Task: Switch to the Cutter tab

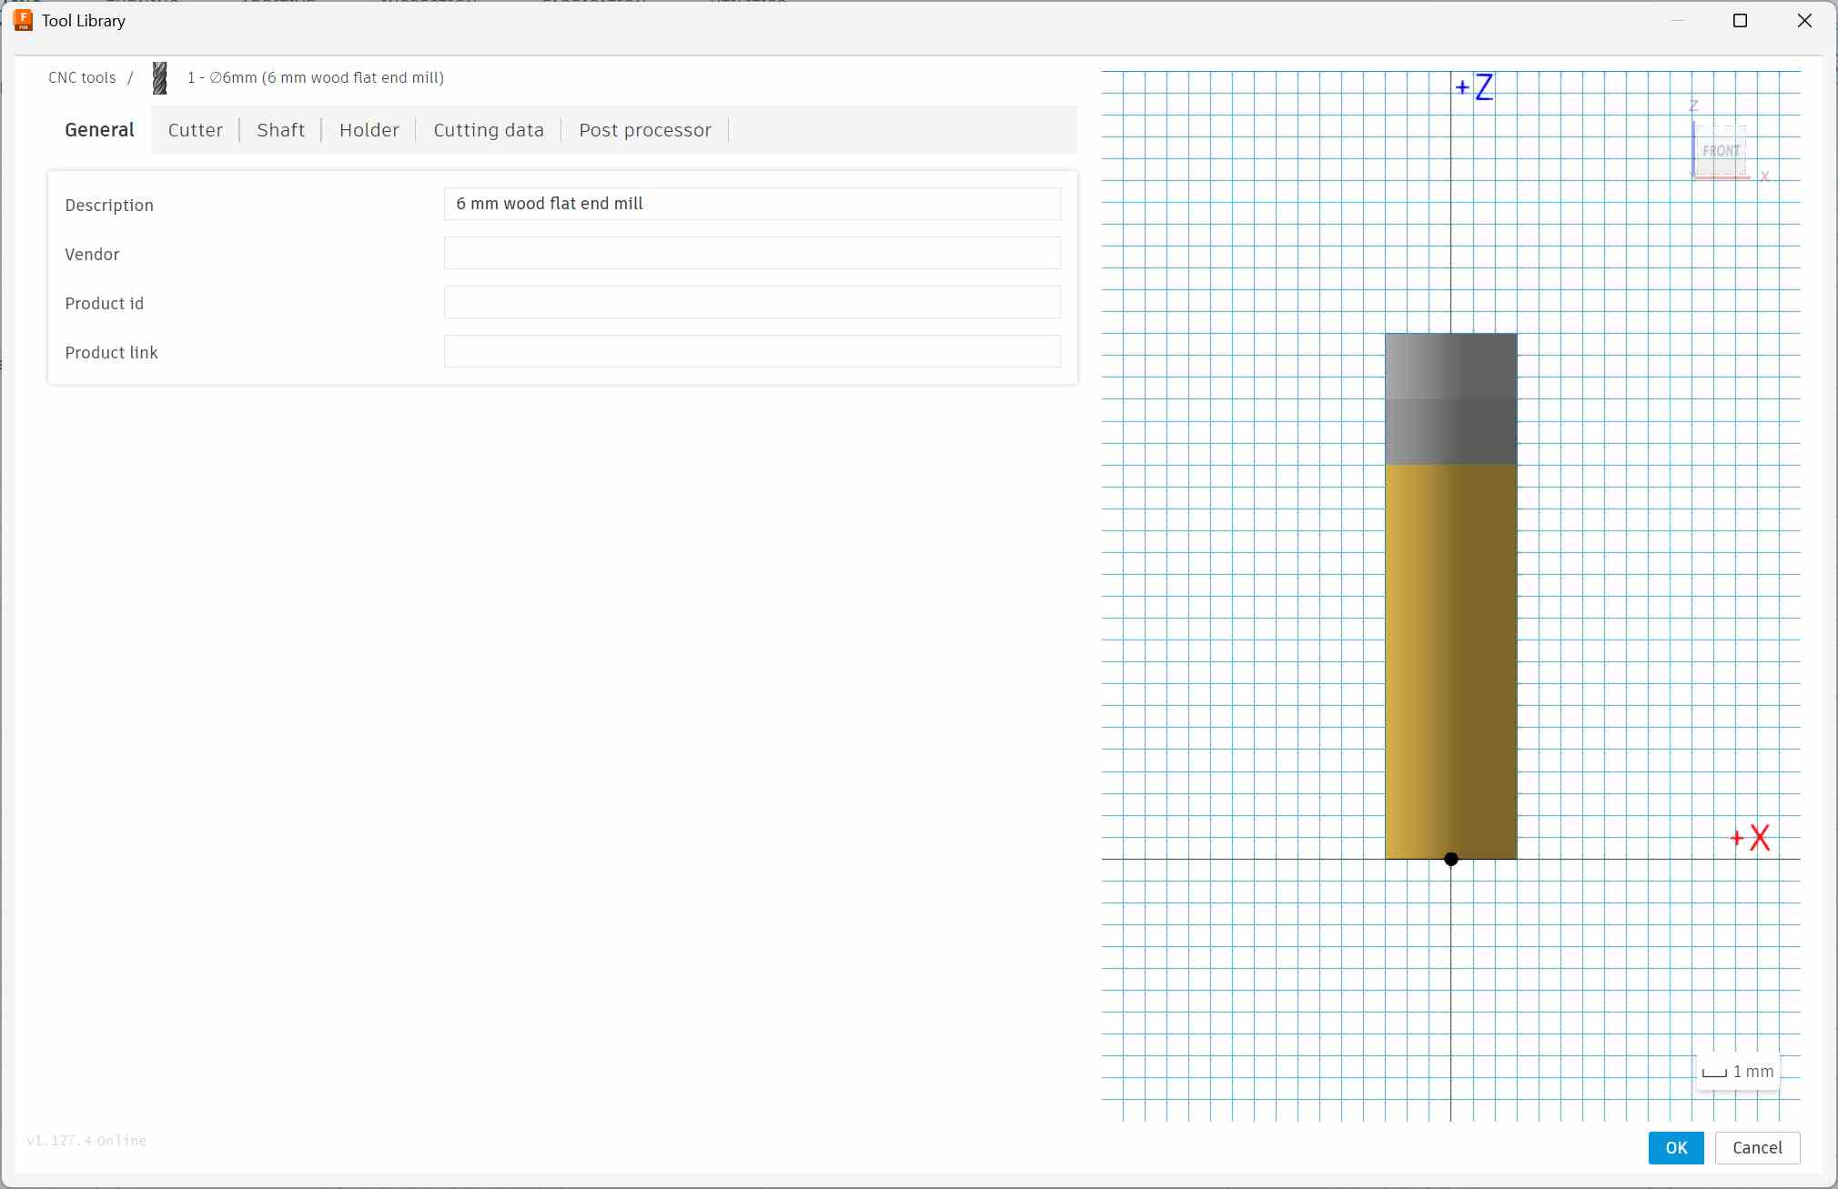Action: pos(195,130)
